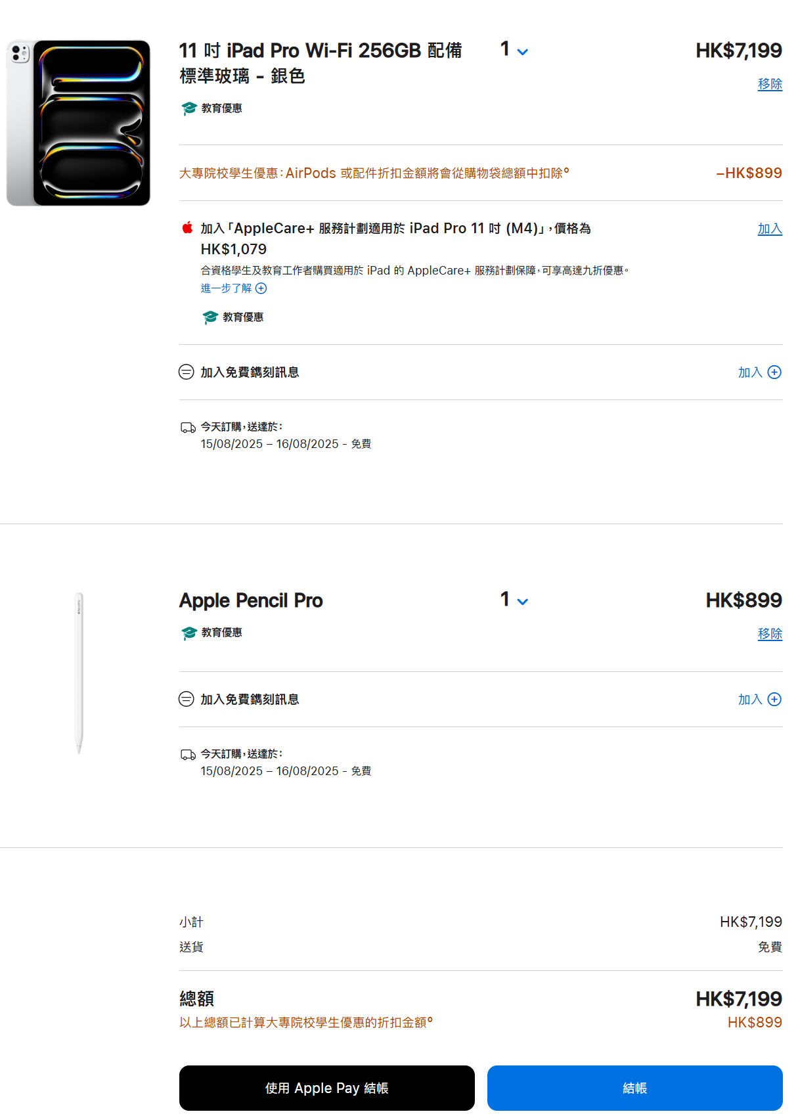Check out with Apple Pay button
This screenshot has height=1118, width=798.
[x=327, y=1088]
